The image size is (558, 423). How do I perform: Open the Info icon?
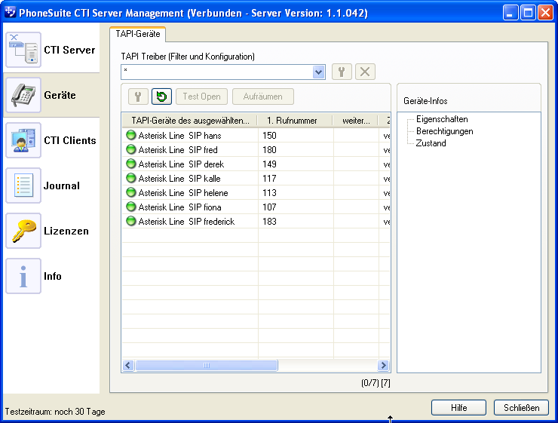(23, 277)
